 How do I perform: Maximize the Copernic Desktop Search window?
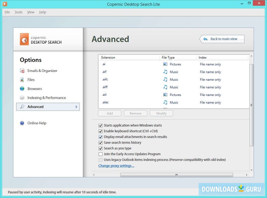point(249,3)
